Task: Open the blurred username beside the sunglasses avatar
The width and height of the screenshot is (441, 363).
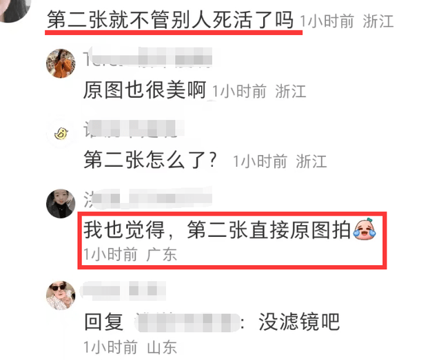Action: [x=123, y=291]
